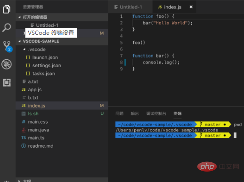This screenshot has width=244, height=182.
Task: Open the Output panel tab
Action: [x=135, y=113]
